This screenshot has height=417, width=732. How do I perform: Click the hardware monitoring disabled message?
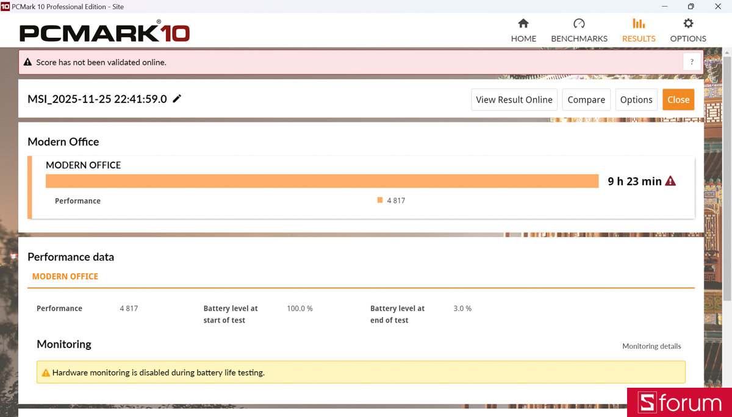click(159, 372)
